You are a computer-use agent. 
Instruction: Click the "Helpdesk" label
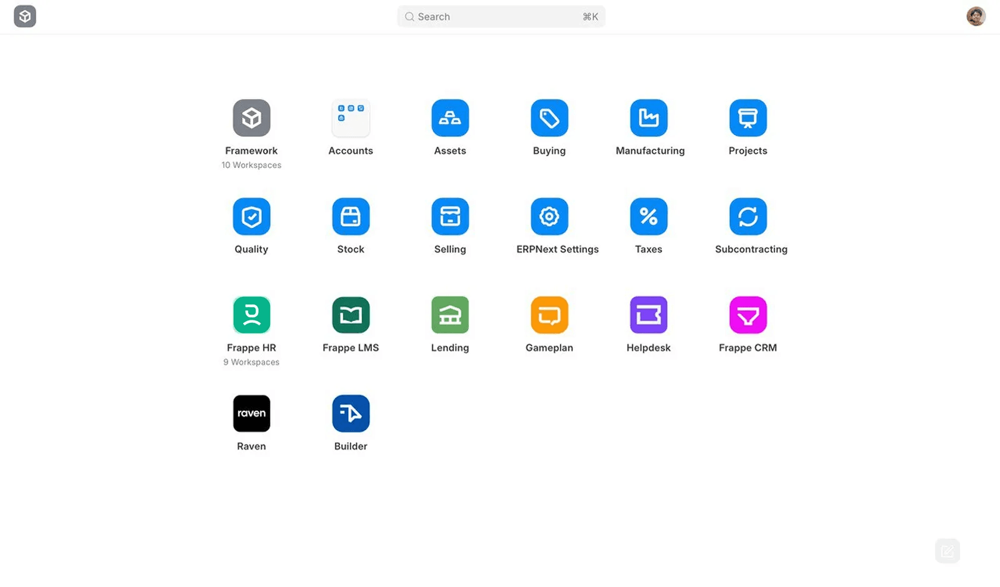[649, 348]
